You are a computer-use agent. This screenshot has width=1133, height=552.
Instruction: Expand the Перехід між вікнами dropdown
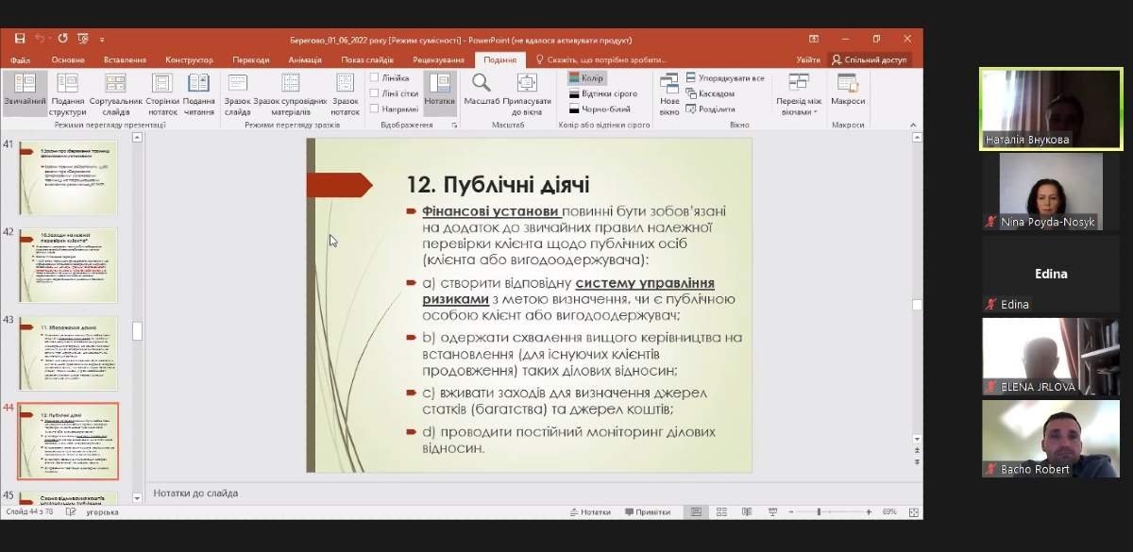click(799, 100)
